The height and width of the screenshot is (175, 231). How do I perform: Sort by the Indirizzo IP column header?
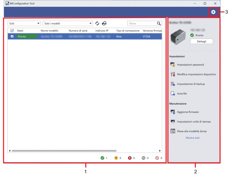[x=102, y=31]
